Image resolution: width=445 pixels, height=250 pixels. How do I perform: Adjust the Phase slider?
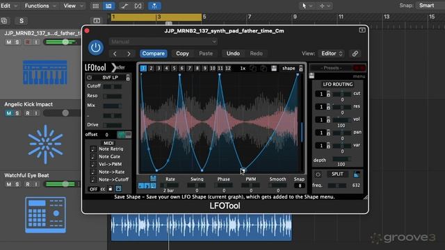[224, 185]
